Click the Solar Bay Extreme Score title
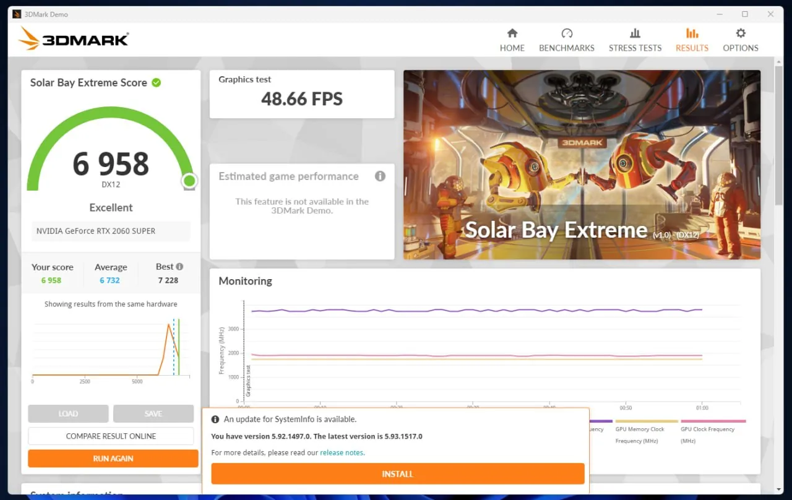The height and width of the screenshot is (500, 792). pos(88,82)
